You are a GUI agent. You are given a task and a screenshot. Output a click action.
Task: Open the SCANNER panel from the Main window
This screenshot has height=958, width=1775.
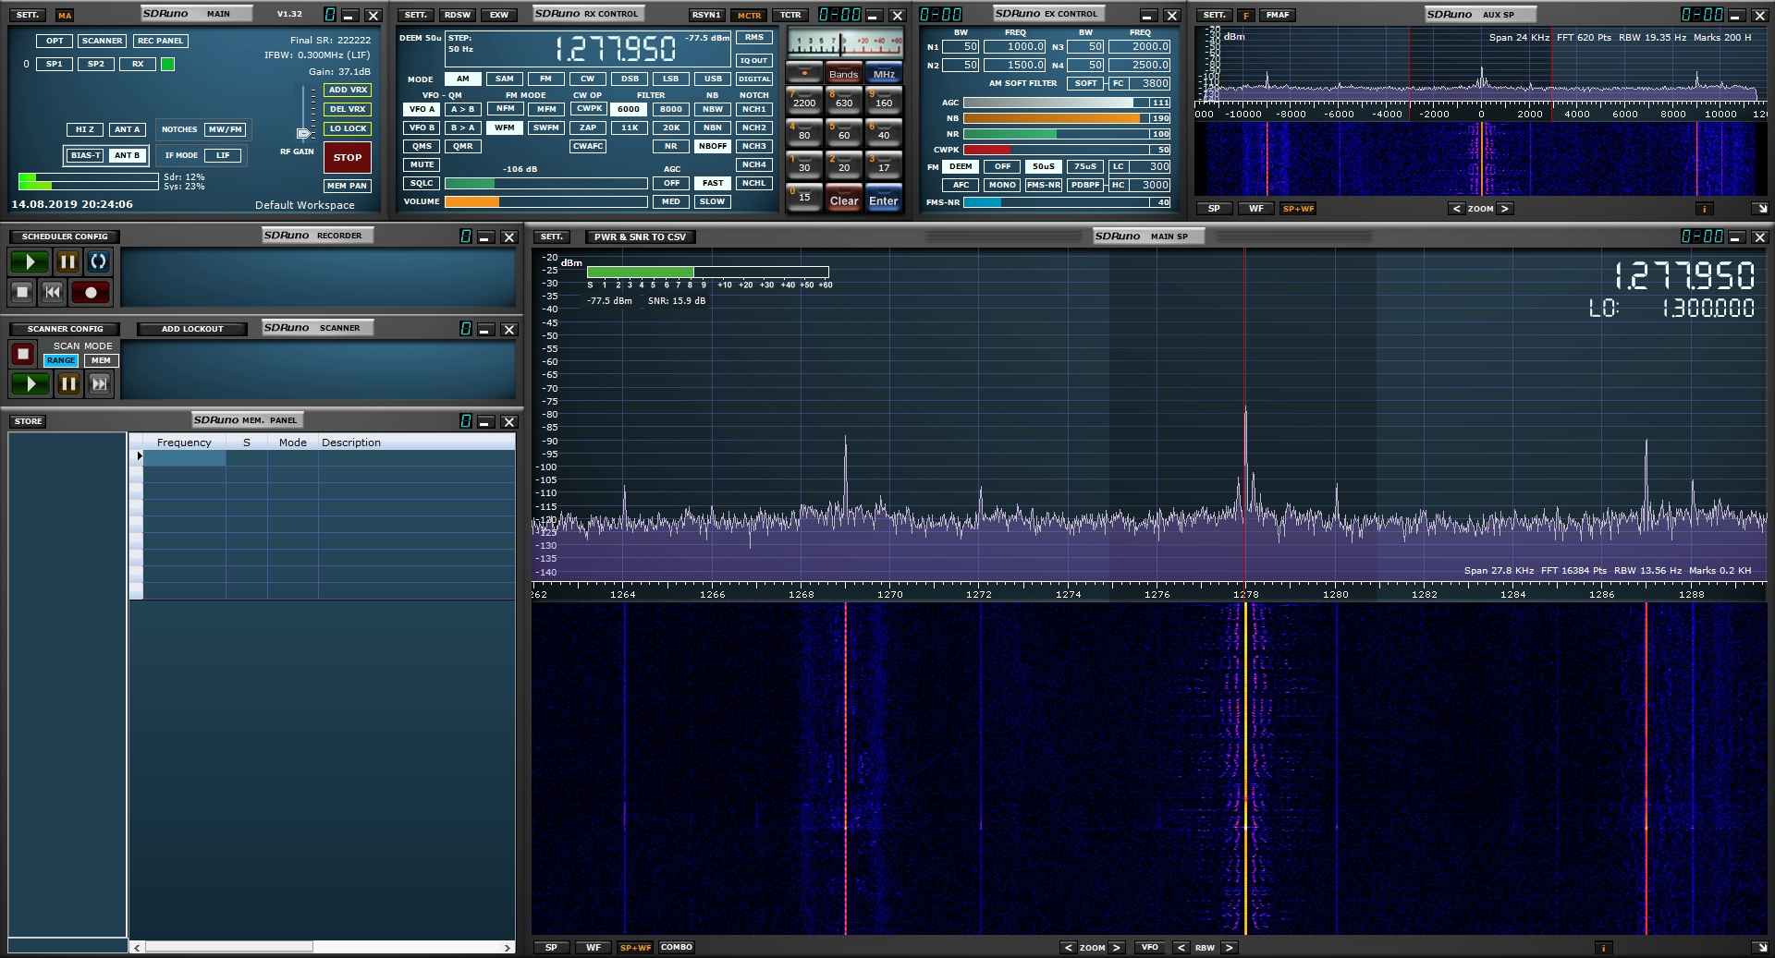(x=102, y=41)
